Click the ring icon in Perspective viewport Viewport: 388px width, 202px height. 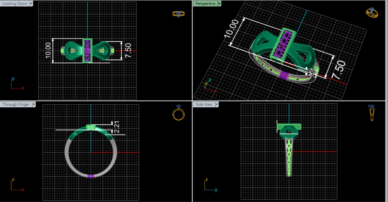(x=371, y=12)
